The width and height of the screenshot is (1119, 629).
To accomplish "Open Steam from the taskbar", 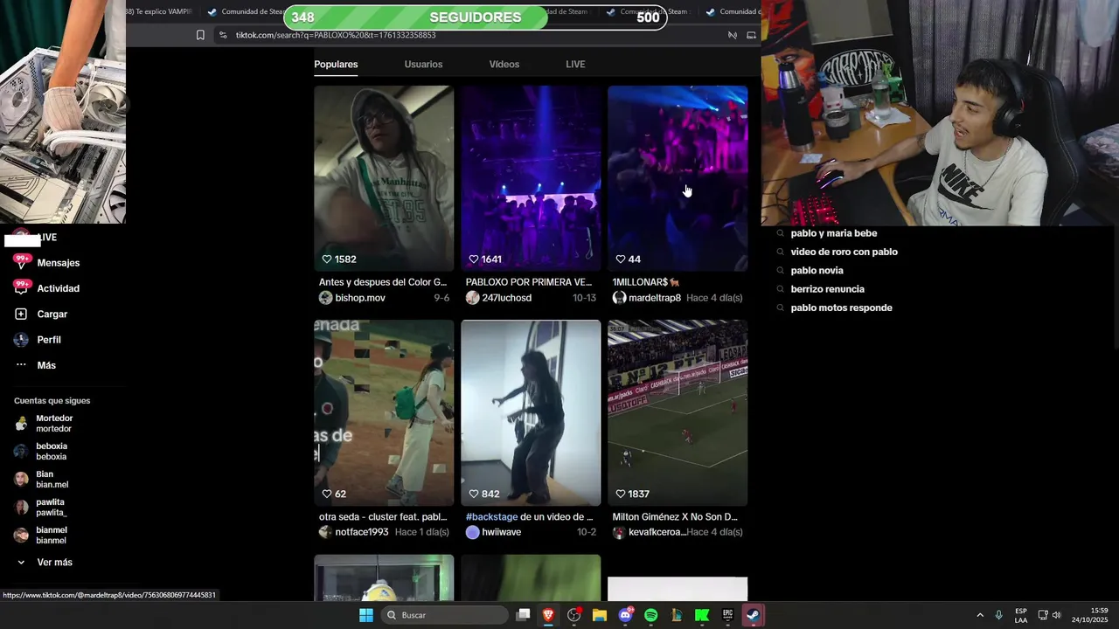I will [x=753, y=615].
